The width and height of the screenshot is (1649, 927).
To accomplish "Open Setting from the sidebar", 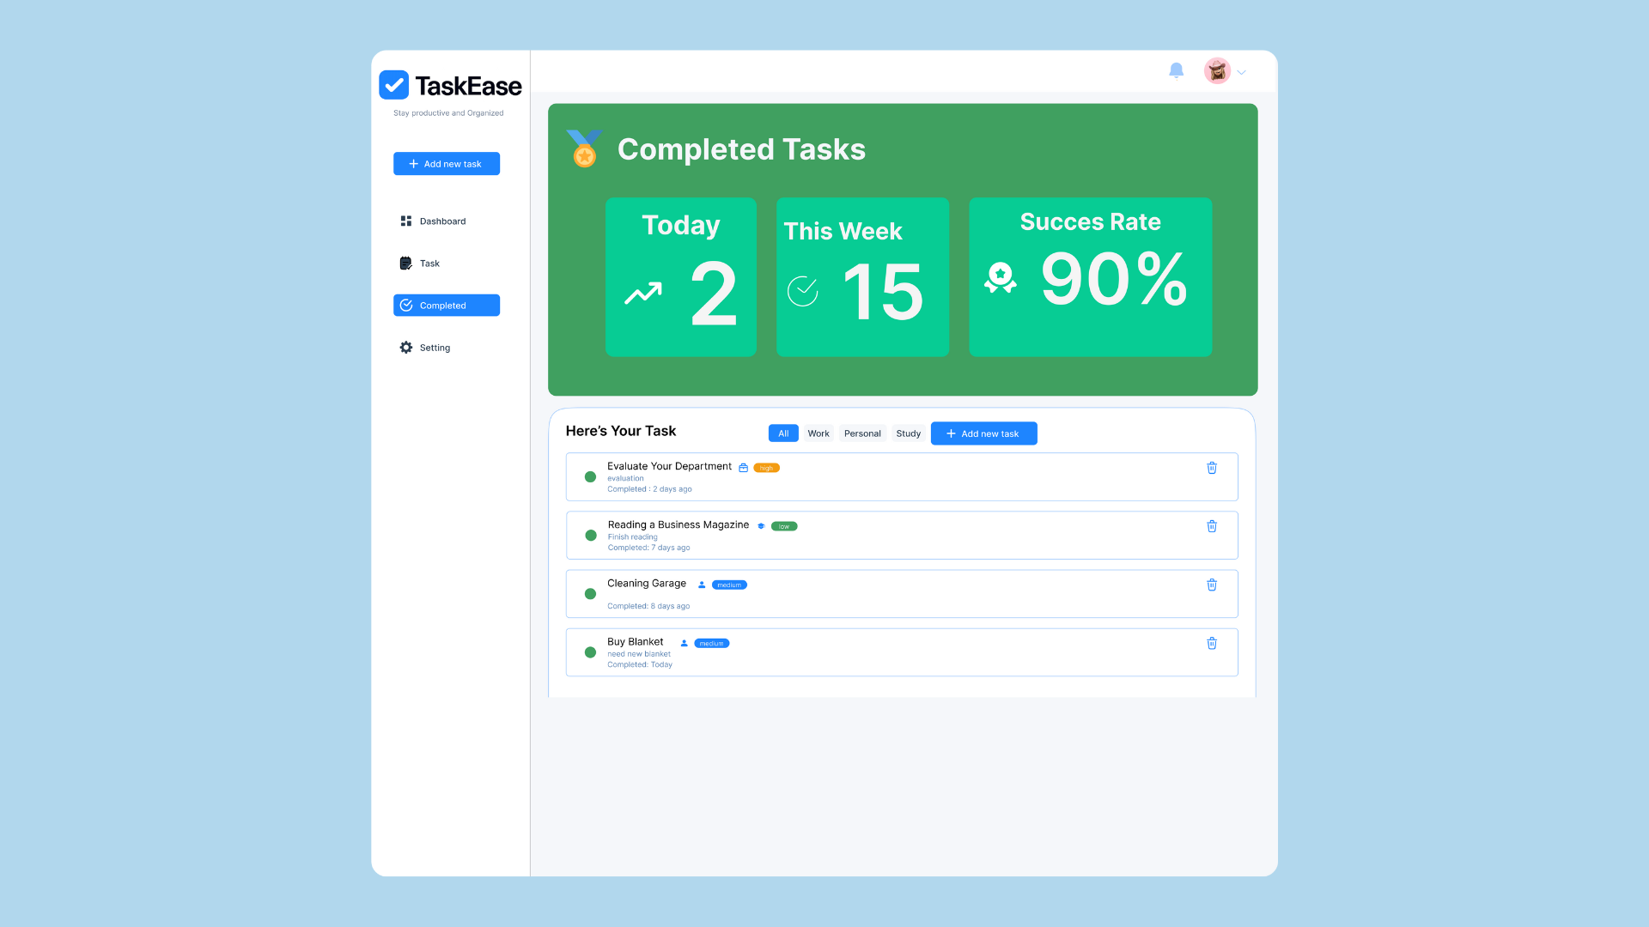I will [x=435, y=348].
